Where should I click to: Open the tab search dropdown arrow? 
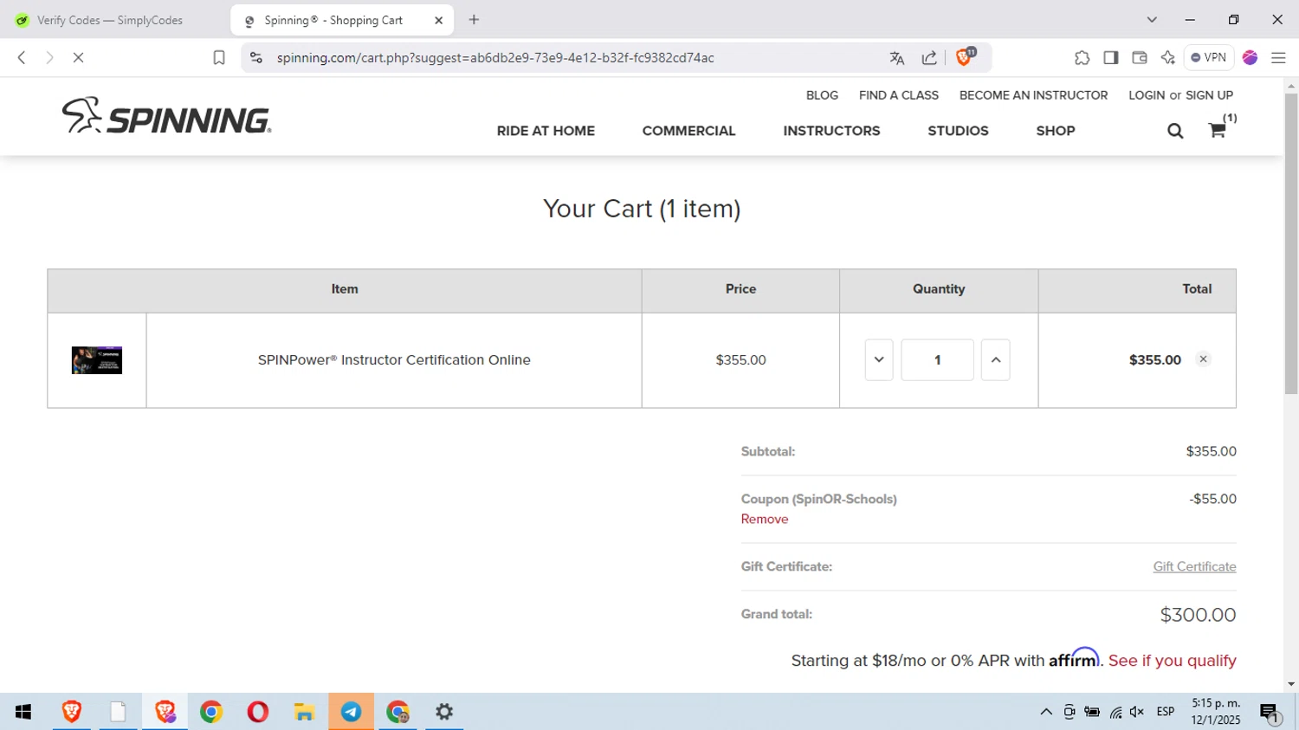1152,20
